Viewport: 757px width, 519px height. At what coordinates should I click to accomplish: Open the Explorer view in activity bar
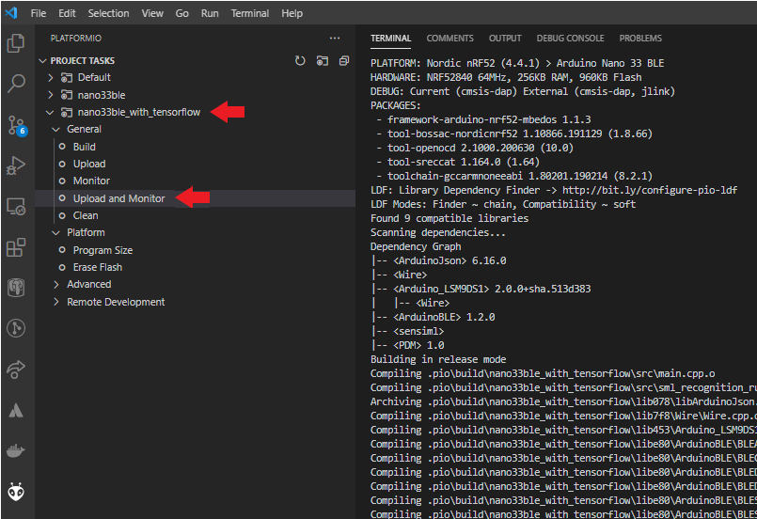(16, 43)
